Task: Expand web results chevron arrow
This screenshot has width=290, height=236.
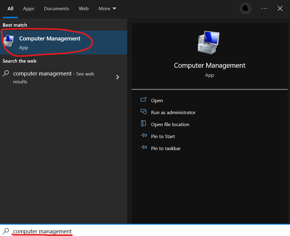Action: click(x=118, y=77)
